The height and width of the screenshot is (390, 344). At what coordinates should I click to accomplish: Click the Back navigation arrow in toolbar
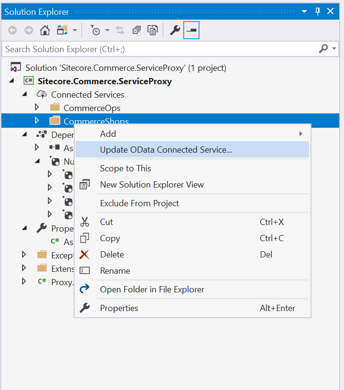pos(12,30)
